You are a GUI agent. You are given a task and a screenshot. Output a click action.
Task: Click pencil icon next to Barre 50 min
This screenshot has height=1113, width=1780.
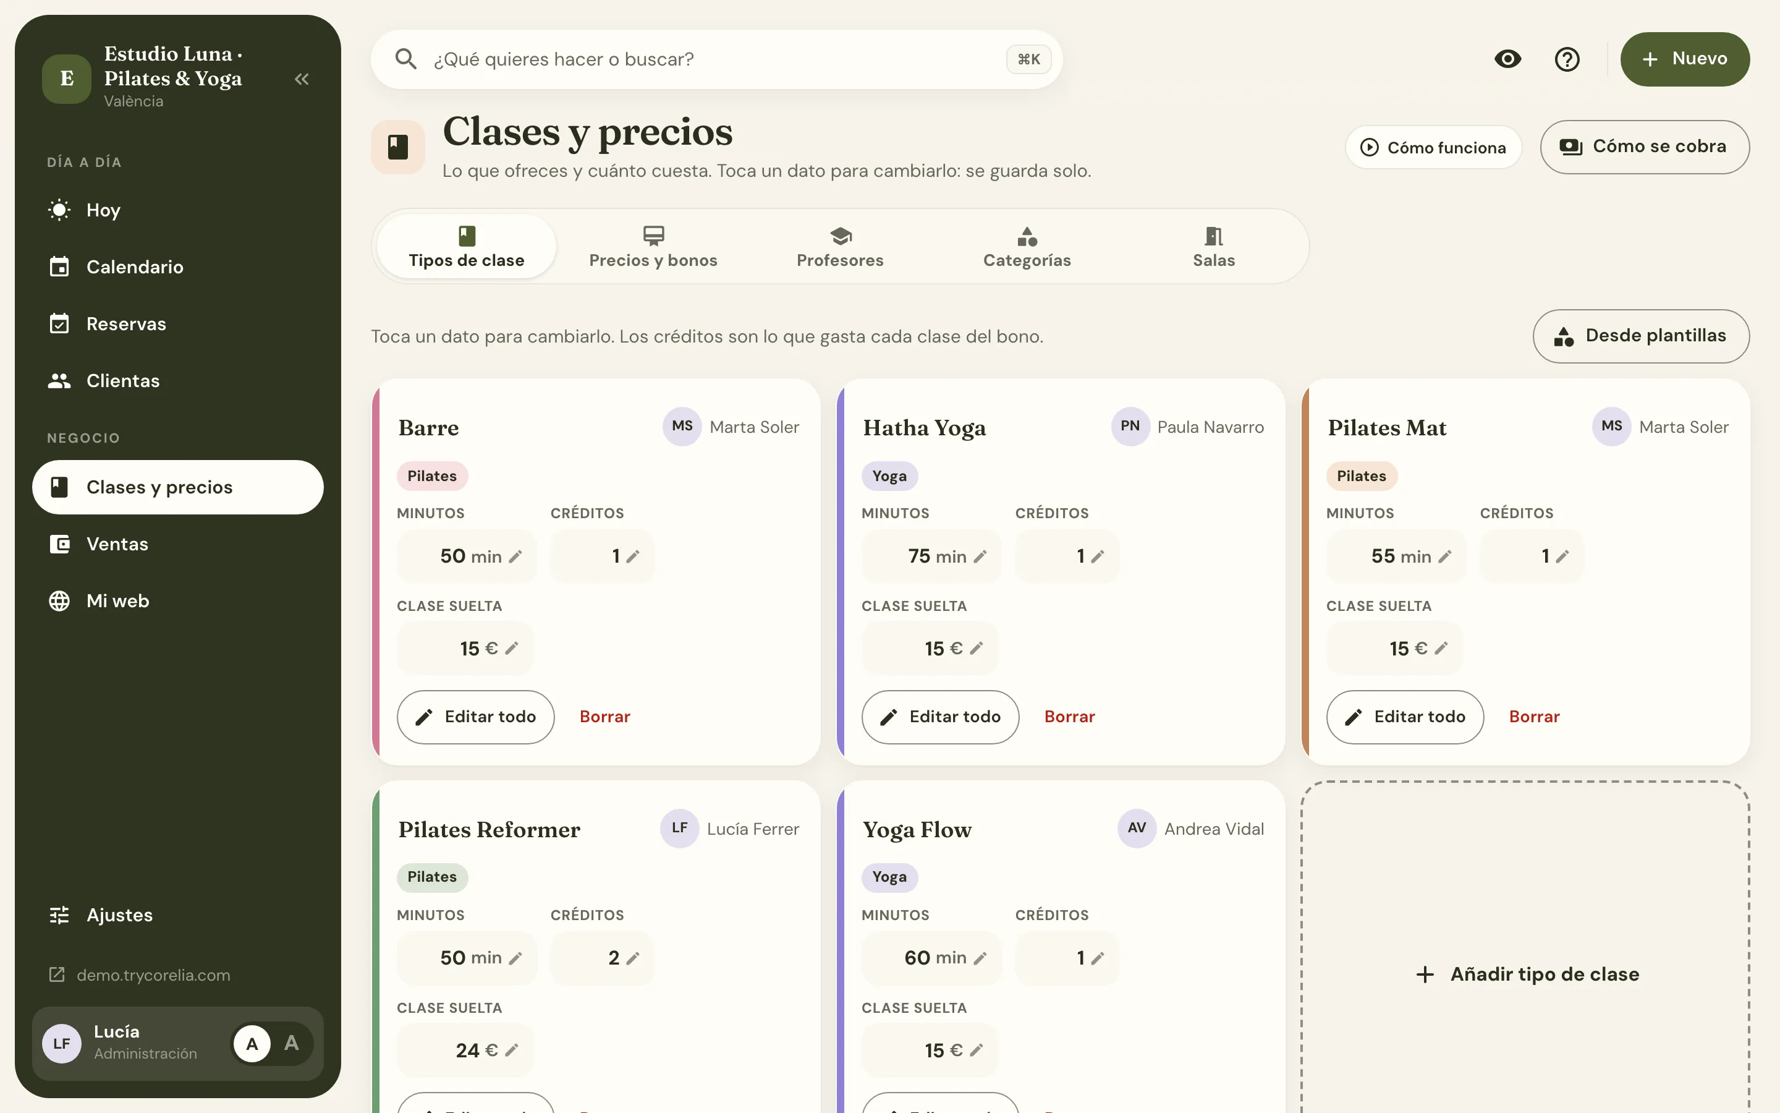coord(515,556)
